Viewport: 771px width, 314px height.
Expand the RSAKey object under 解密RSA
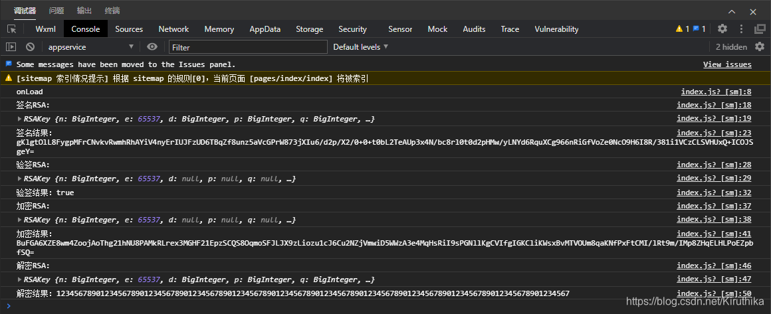point(20,279)
